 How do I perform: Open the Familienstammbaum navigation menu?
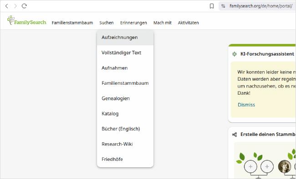tap(72, 23)
